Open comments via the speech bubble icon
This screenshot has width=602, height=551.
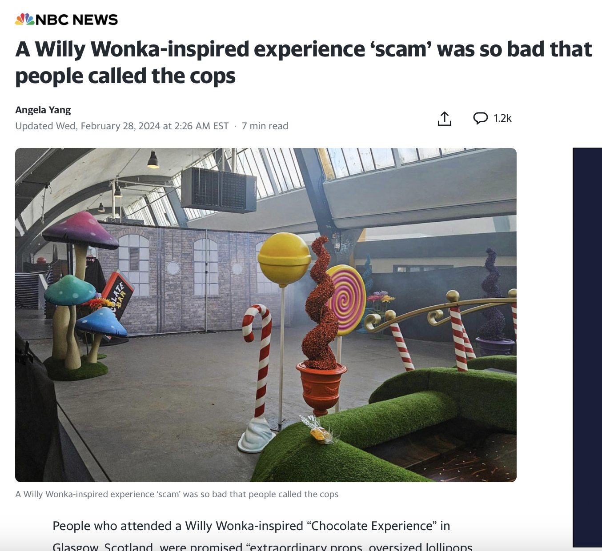pos(480,118)
